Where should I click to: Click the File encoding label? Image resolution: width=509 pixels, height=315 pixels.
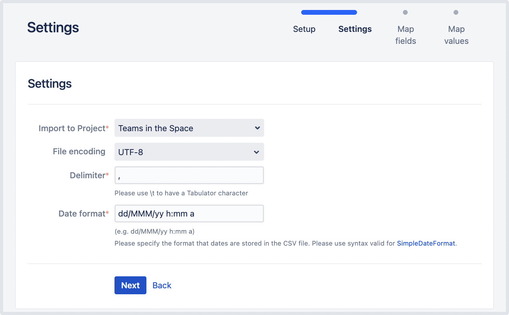pos(79,152)
